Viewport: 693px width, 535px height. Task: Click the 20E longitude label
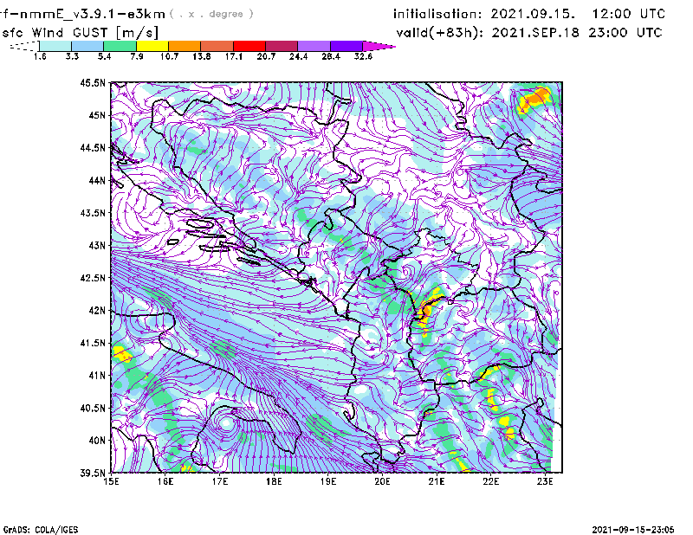(x=382, y=481)
